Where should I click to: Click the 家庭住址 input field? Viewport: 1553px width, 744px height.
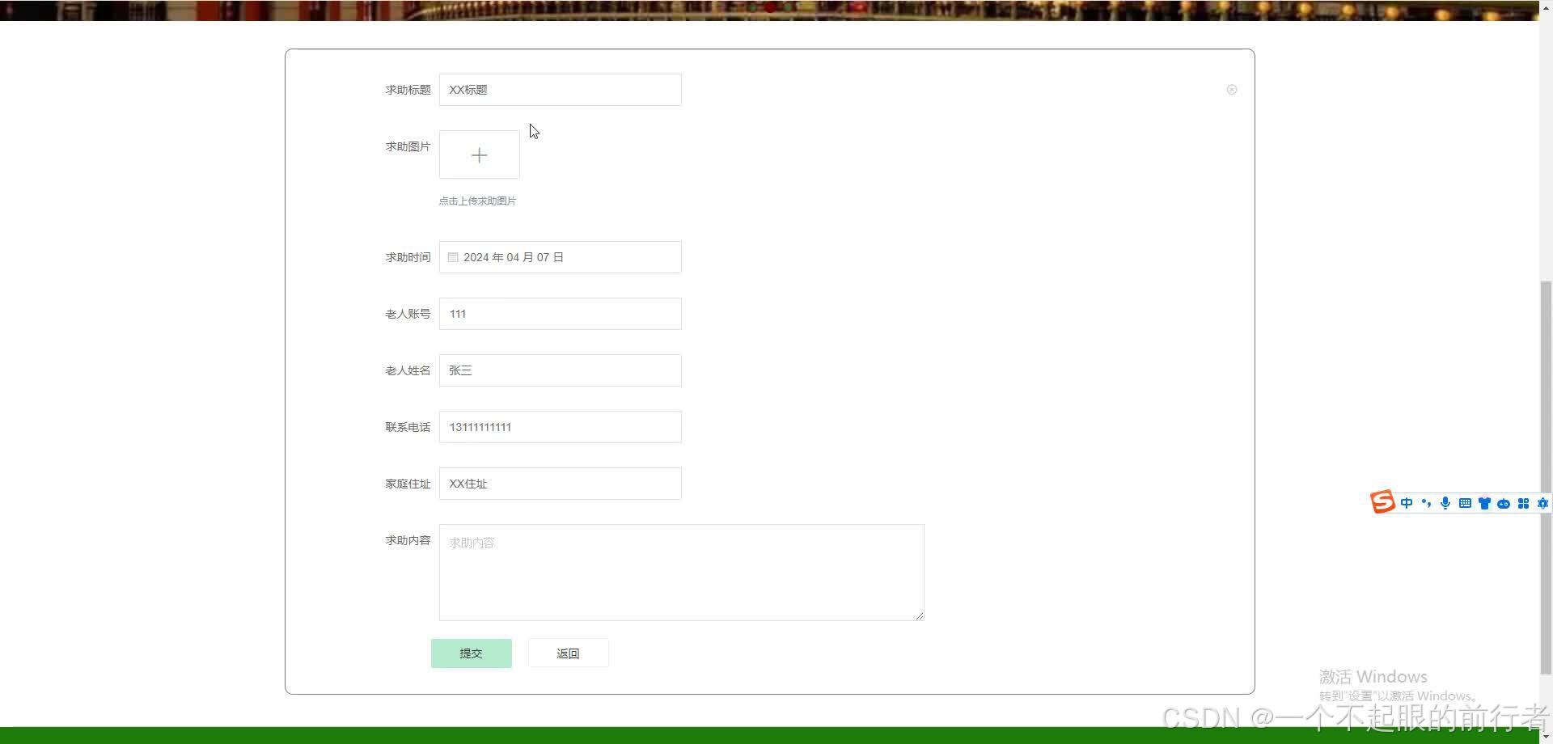click(560, 484)
